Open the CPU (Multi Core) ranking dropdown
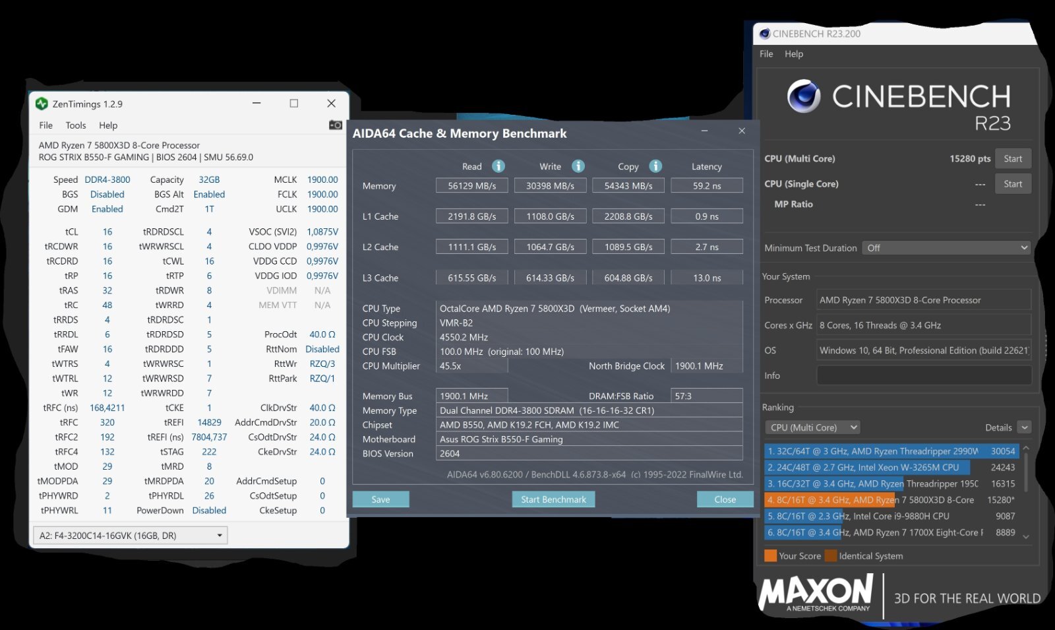The width and height of the screenshot is (1055, 630). pos(813,427)
